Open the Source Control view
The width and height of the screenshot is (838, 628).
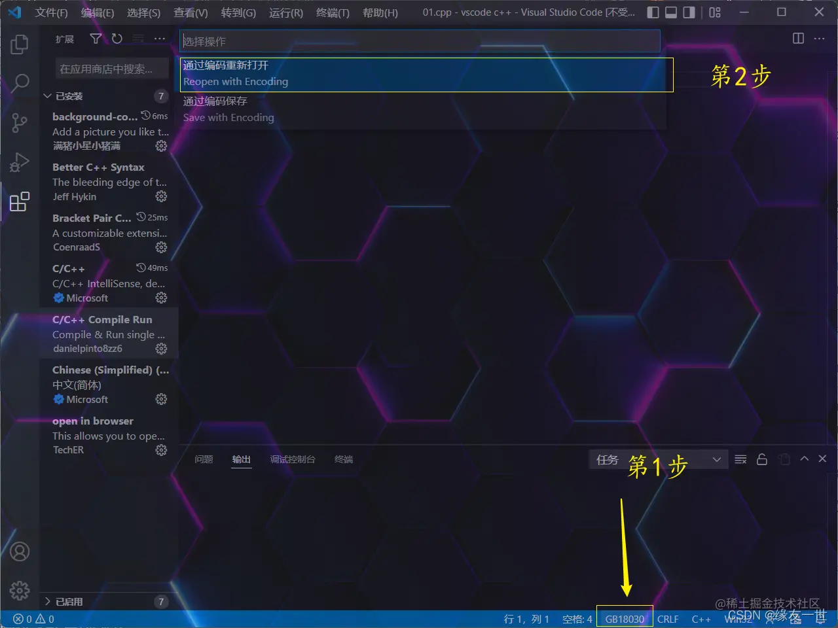point(20,122)
